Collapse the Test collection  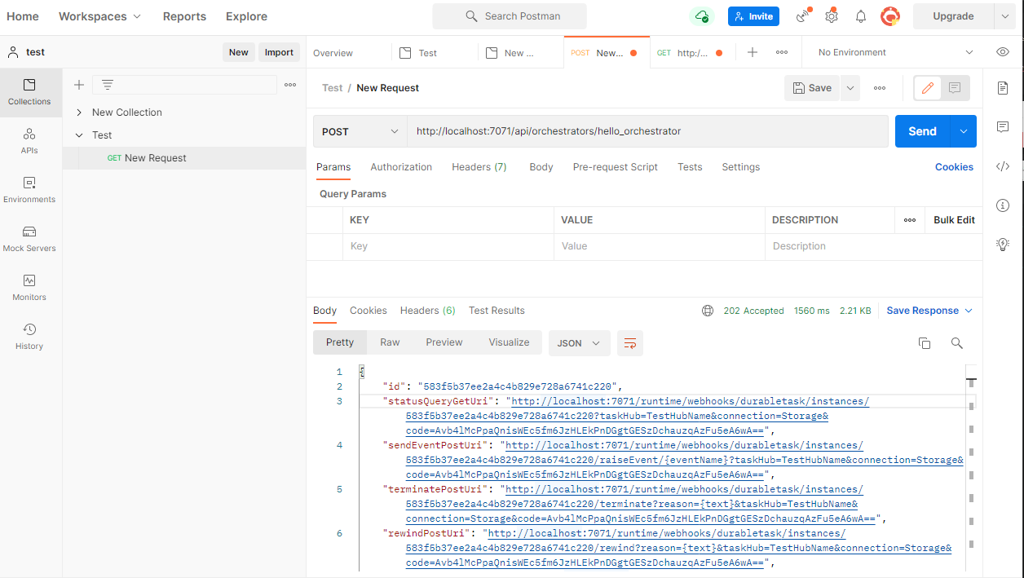point(79,135)
